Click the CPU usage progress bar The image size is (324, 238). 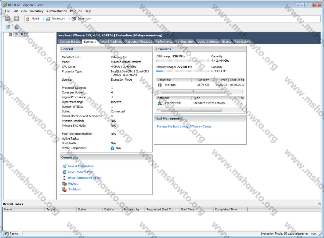tap(182, 61)
